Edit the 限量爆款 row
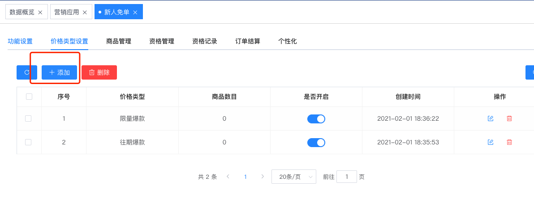 [491, 118]
